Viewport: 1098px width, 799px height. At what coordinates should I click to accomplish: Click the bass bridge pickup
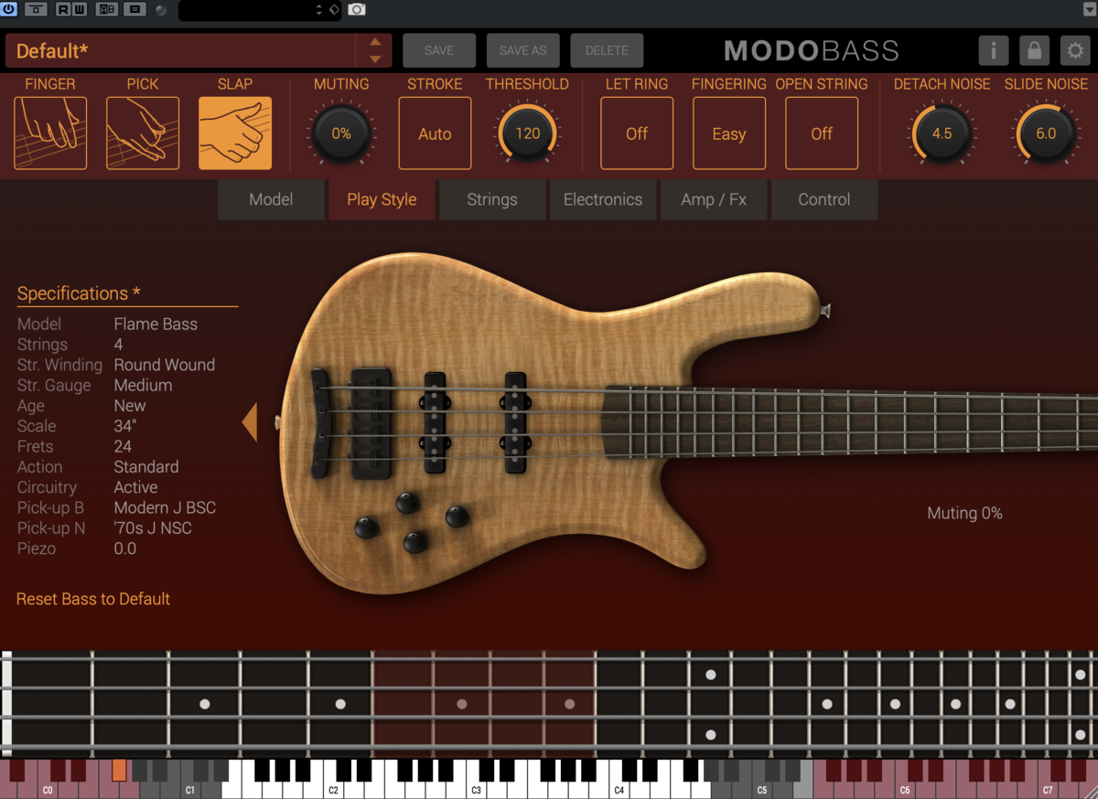coord(436,422)
